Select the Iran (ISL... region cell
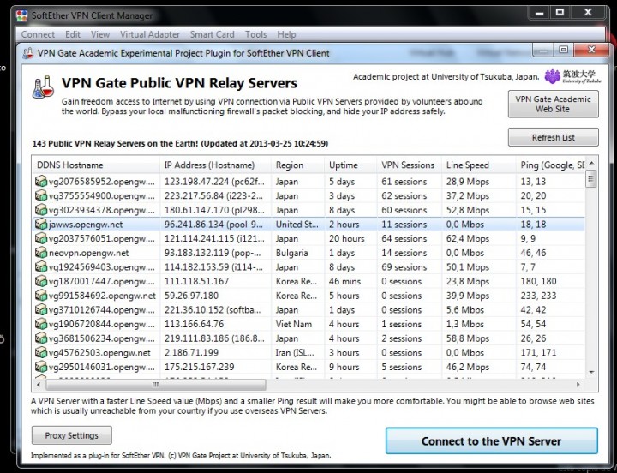The image size is (617, 473). click(x=295, y=352)
